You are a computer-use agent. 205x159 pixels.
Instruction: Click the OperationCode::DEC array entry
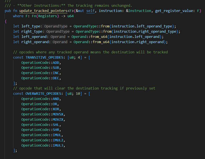41,78
